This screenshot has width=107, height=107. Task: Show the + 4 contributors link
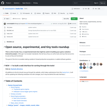84,71
